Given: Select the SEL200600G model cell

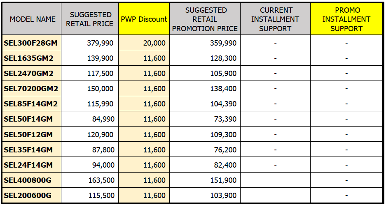Looking at the screenshot, I should click(x=28, y=196).
